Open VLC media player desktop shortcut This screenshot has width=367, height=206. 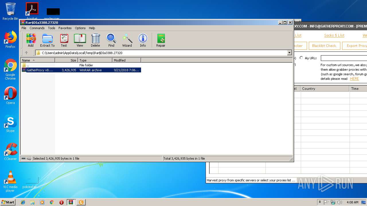(x=10, y=181)
